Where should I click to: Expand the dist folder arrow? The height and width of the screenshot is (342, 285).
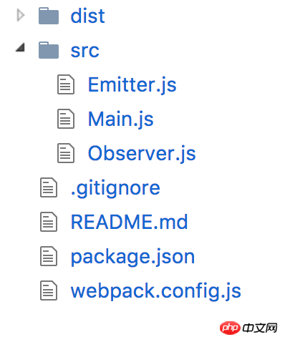point(21,16)
